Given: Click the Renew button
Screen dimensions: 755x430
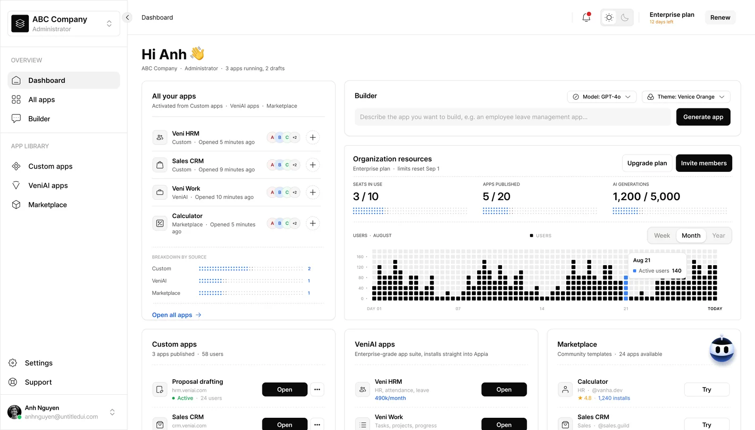Looking at the screenshot, I should [720, 17].
